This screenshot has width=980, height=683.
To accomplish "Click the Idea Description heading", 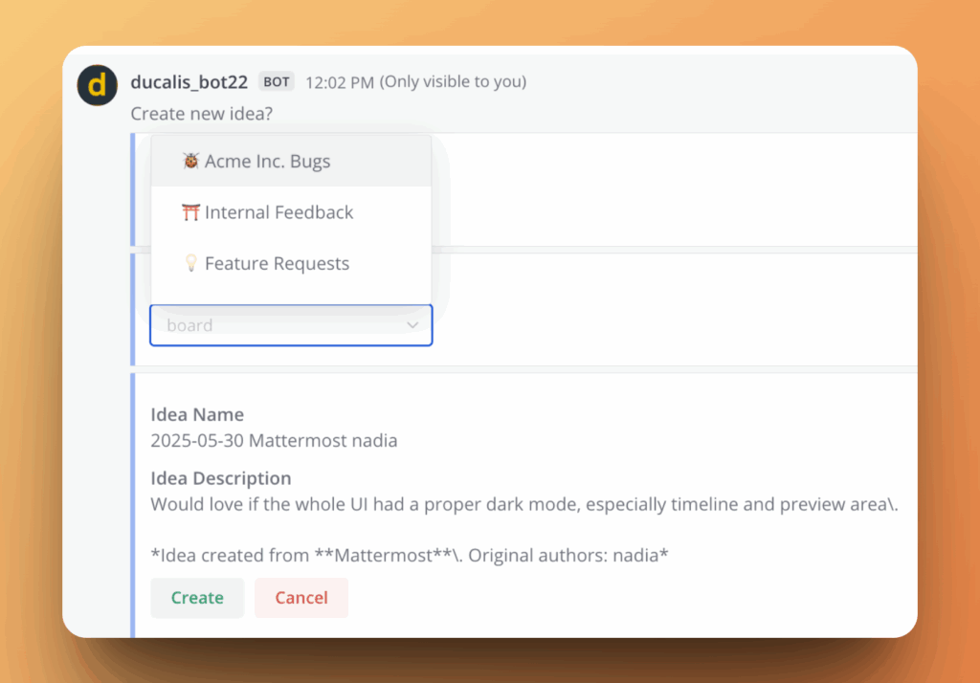I will click(x=221, y=478).
